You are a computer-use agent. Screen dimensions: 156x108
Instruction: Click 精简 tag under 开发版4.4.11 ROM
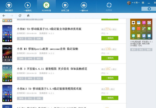pyautogui.click(x=30, y=79)
